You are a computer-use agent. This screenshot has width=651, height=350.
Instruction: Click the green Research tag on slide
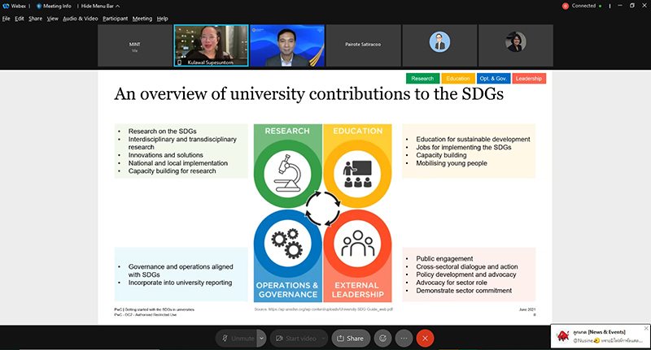click(x=422, y=79)
